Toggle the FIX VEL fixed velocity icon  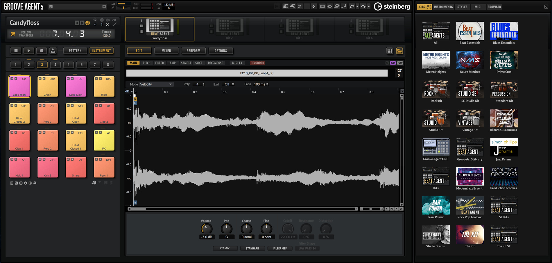click(299, 6)
